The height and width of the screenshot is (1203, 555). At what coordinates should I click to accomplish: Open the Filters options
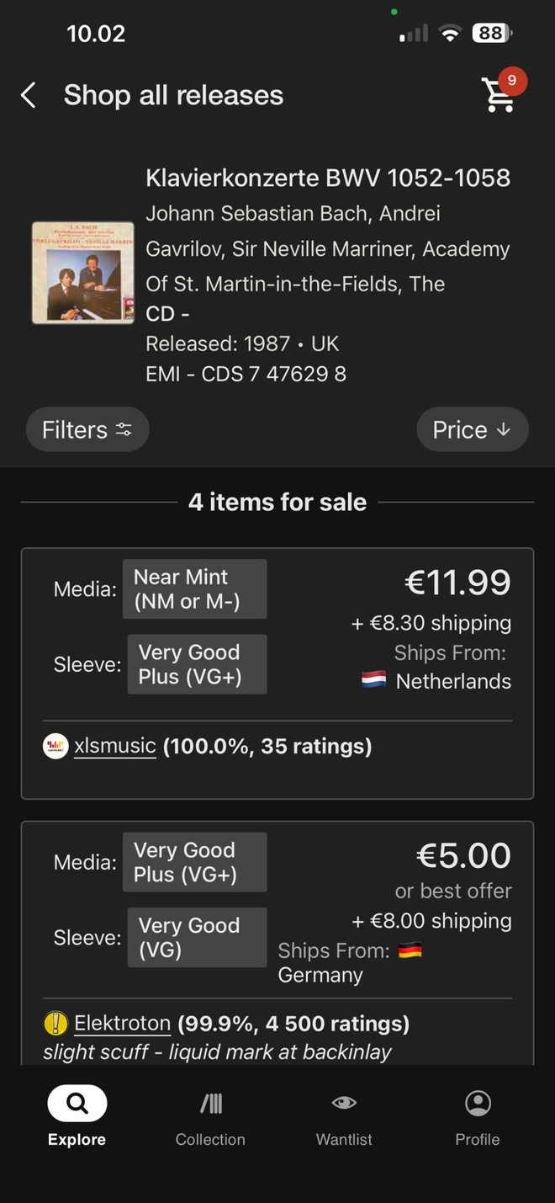[87, 430]
